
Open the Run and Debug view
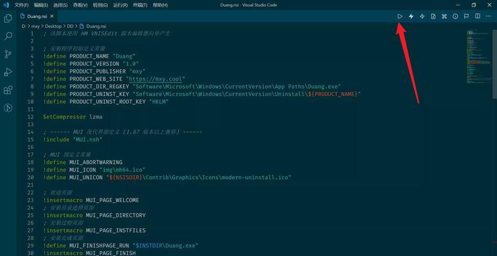pos(8,72)
